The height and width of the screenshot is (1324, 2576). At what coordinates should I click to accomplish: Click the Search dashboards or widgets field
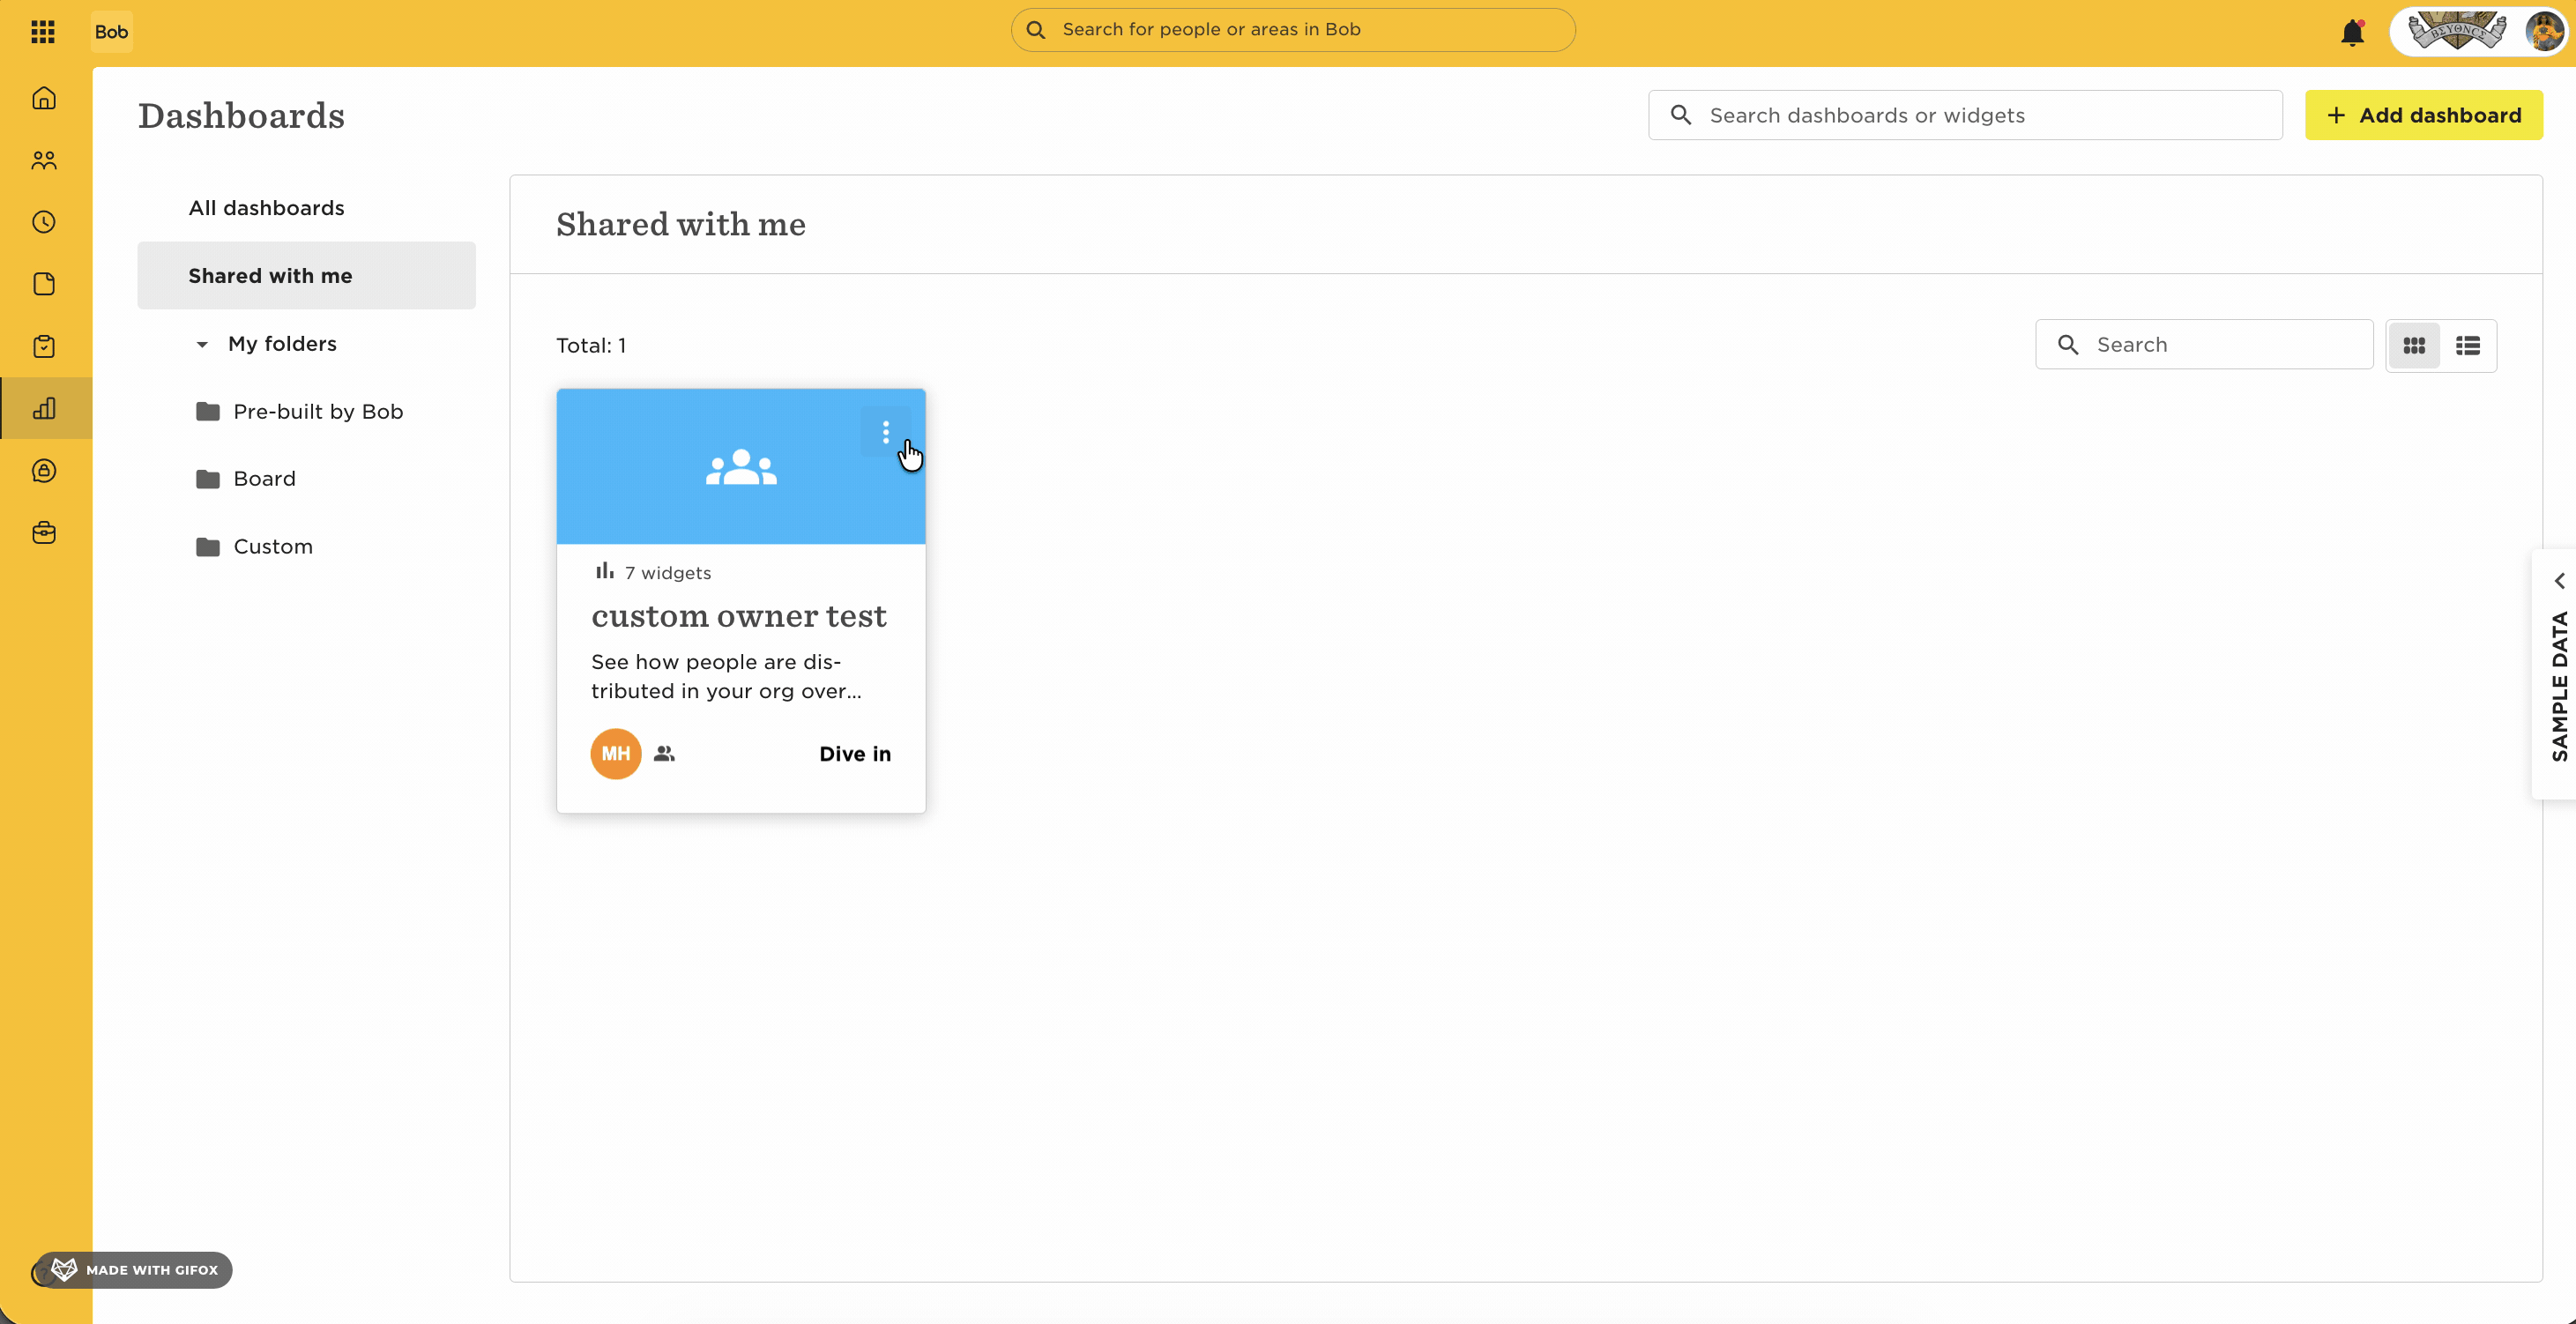(x=1965, y=115)
